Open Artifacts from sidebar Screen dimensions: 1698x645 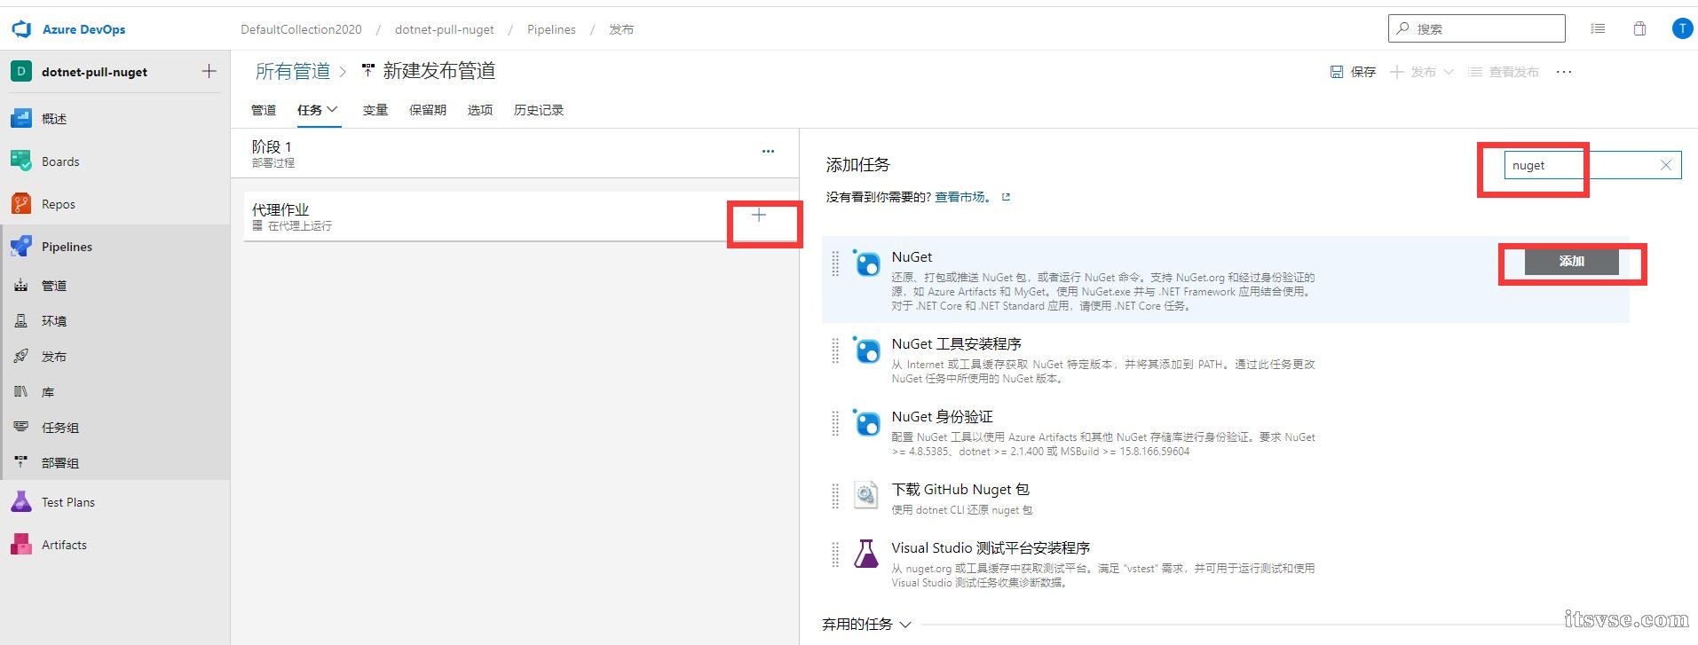(x=64, y=545)
